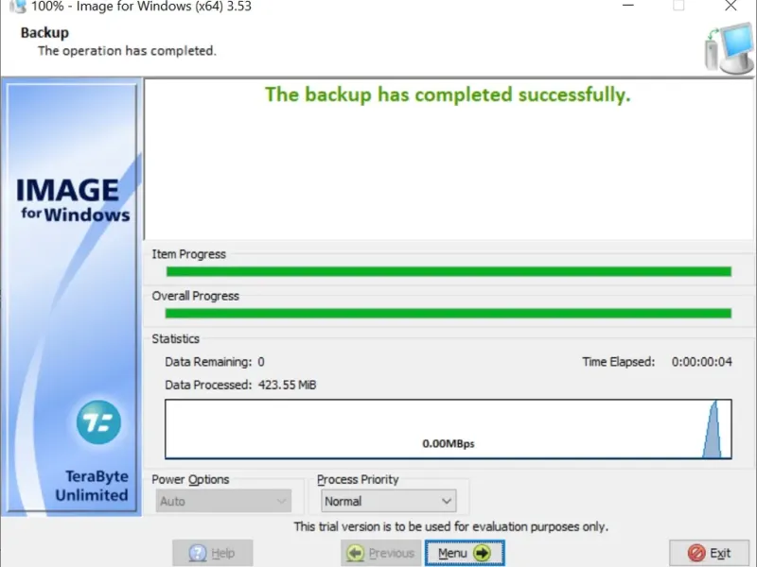Click the Data Processed value 423.55 MiB

click(288, 385)
